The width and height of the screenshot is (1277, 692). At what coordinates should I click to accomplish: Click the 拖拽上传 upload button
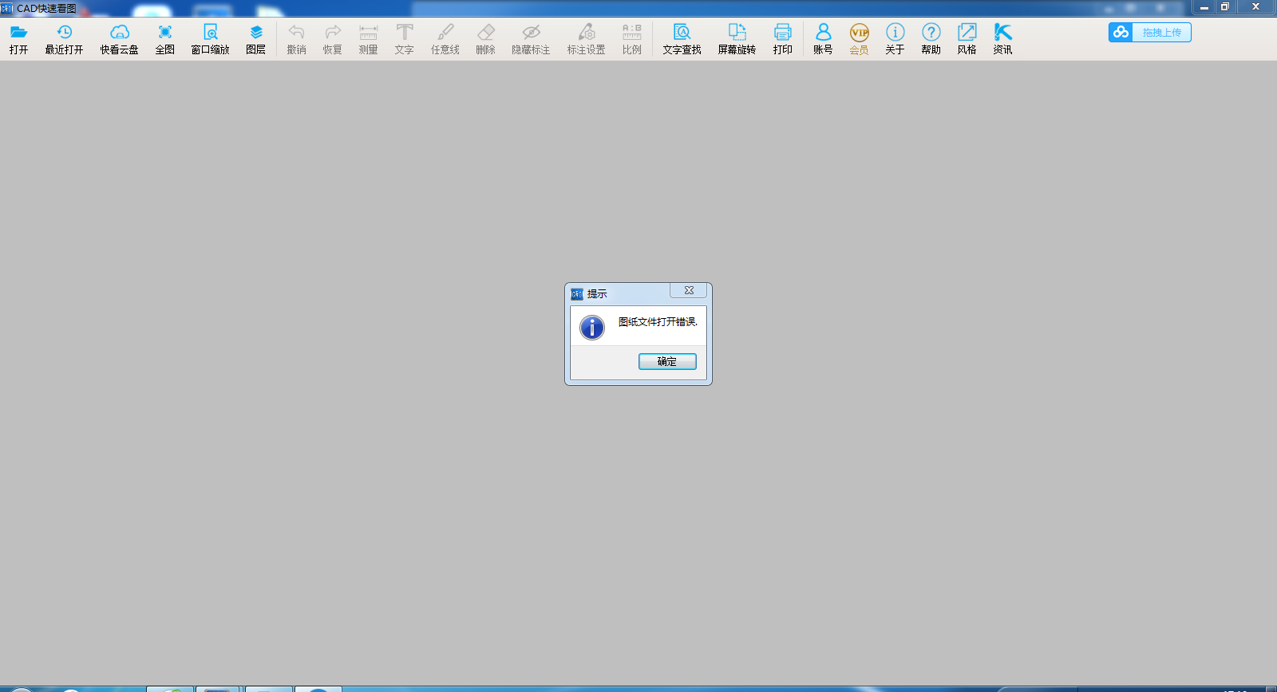(1150, 33)
